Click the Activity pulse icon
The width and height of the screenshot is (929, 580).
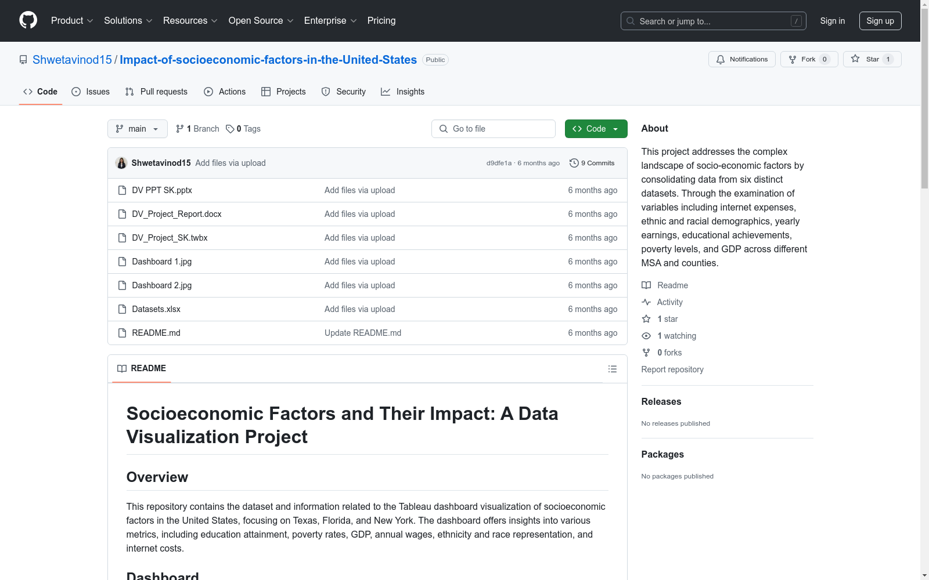tap(646, 302)
